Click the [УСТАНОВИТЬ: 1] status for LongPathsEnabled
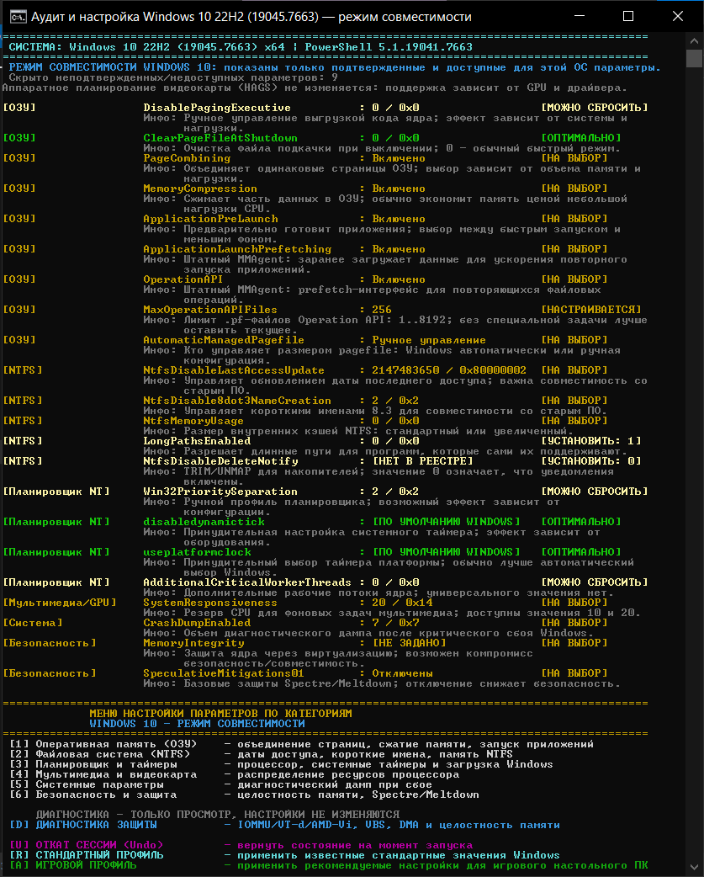 pyautogui.click(x=591, y=441)
